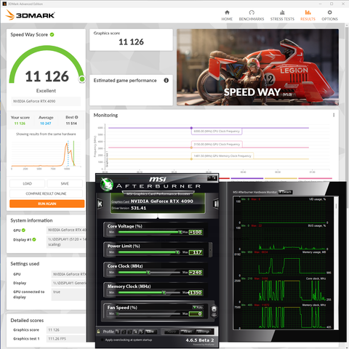This screenshot has width=349, height=349.
Task: Open Afterburner information with the i side button
Action: point(215,204)
